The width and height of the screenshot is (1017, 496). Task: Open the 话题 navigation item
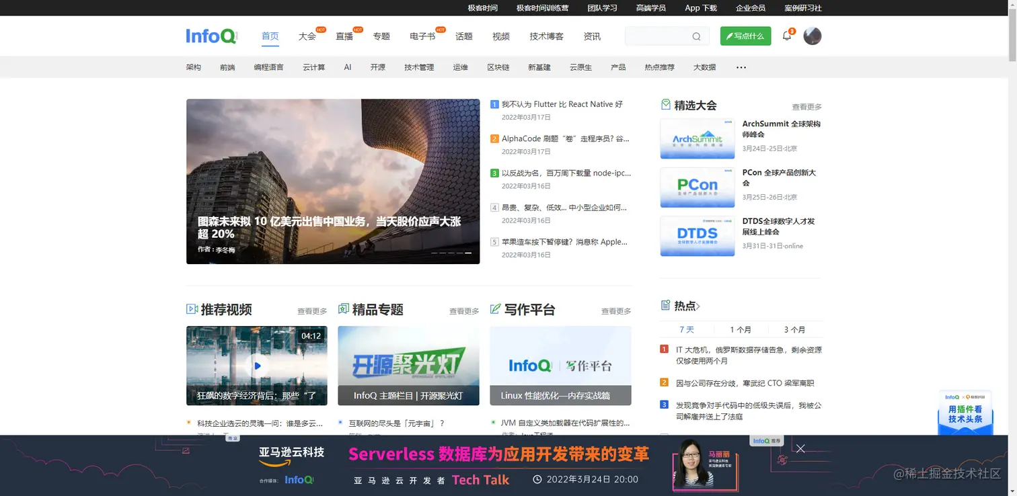pos(464,36)
